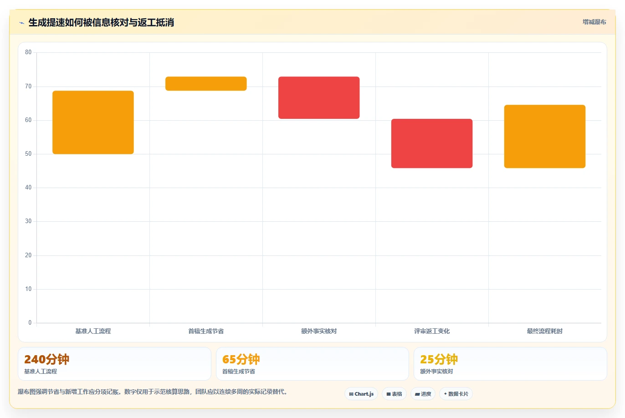This screenshot has height=418, width=625.
Task: Click y-axis value 50
Action: [x=28, y=154]
